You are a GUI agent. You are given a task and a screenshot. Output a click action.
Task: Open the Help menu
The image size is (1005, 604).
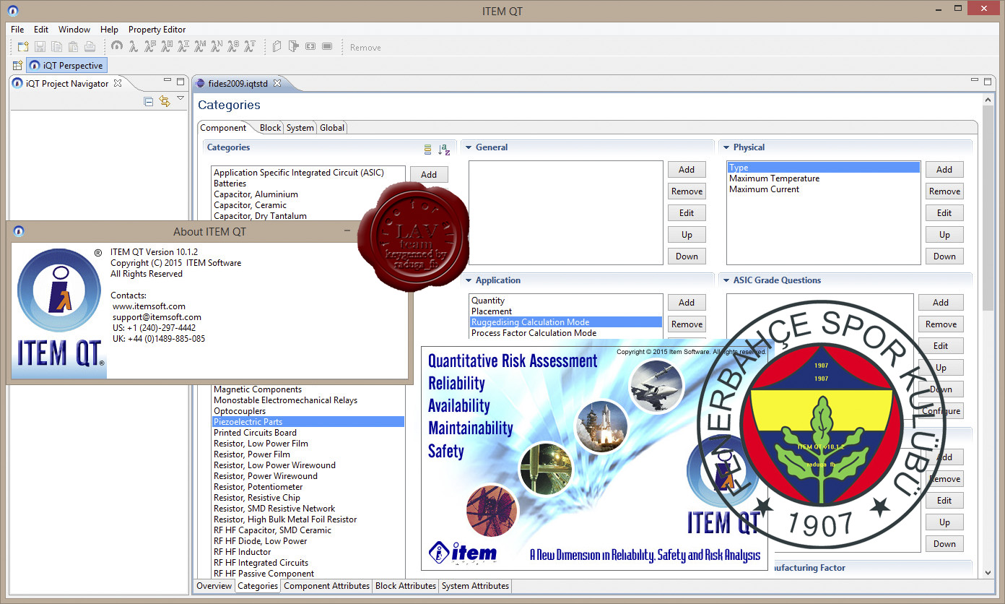pyautogui.click(x=109, y=30)
